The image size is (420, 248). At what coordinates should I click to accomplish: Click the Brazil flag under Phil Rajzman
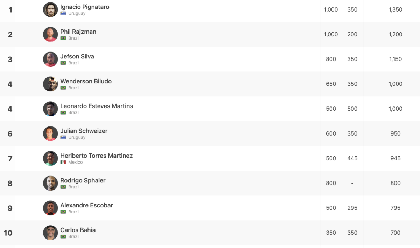63,38
